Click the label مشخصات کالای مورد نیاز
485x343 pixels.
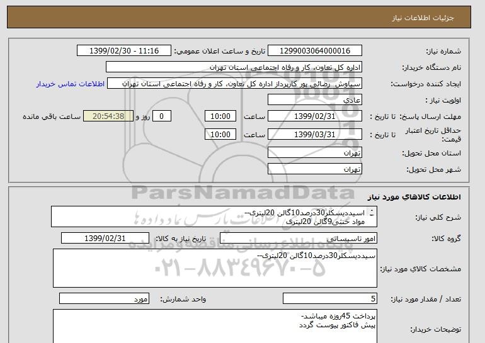coord(421,269)
